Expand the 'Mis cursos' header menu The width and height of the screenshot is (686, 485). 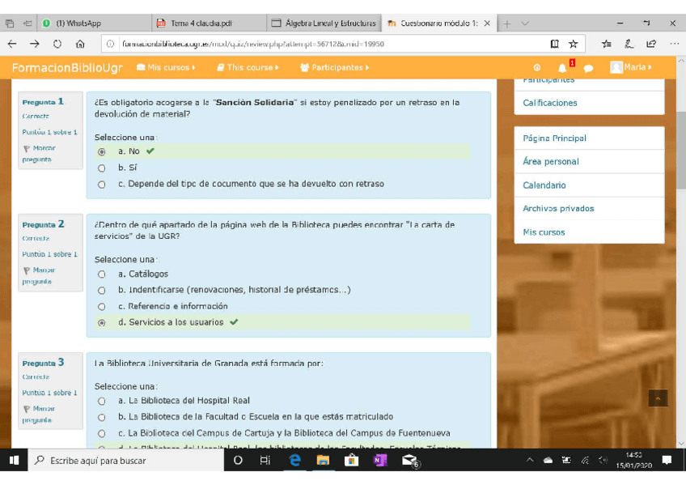[166, 67]
